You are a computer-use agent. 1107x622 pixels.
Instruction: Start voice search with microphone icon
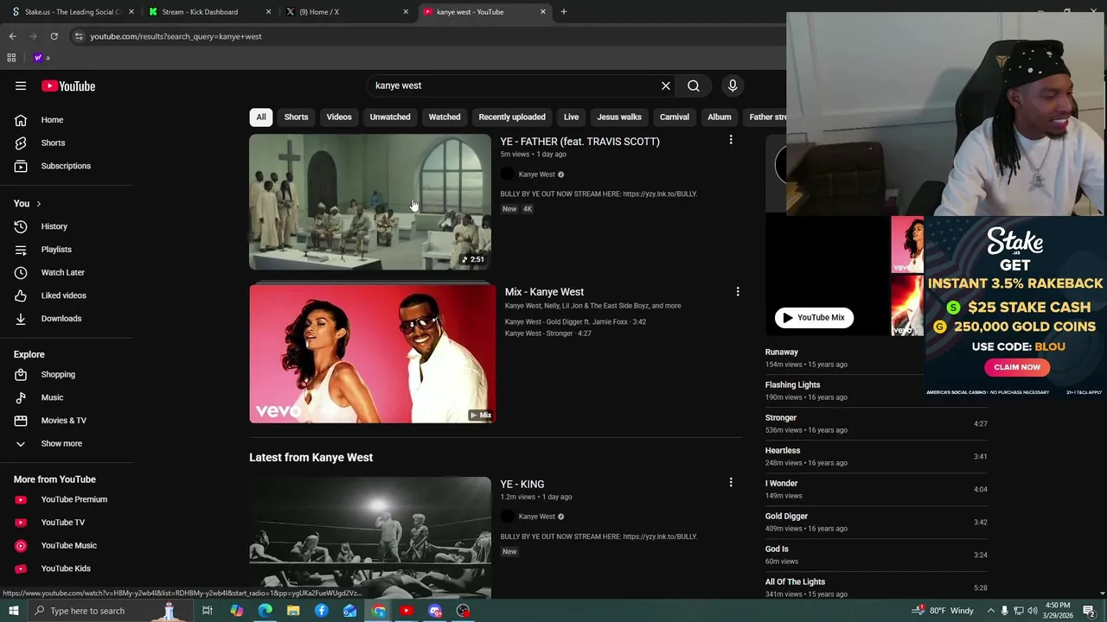(x=733, y=86)
